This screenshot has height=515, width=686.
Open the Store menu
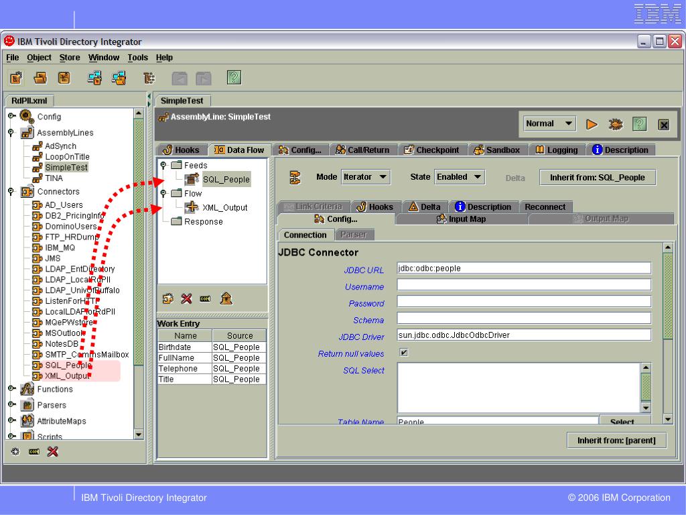click(70, 58)
